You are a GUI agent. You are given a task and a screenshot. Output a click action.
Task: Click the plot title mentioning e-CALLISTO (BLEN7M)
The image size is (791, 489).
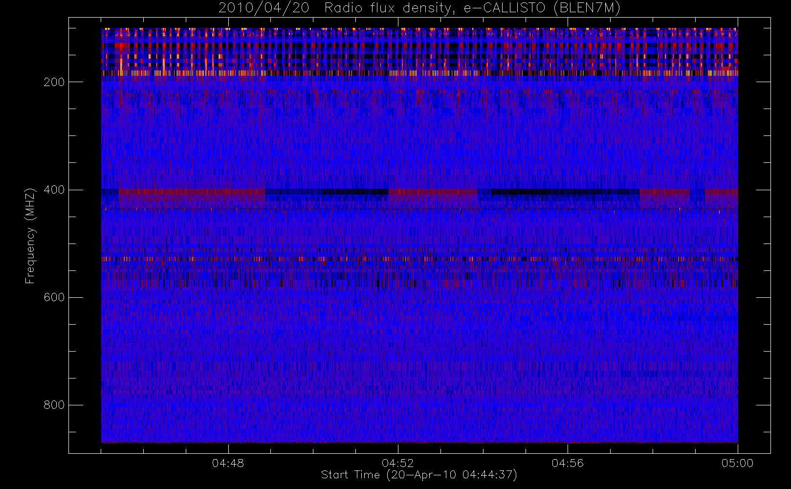tap(419, 8)
